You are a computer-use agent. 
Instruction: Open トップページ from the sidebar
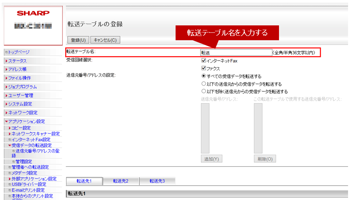point(19,52)
